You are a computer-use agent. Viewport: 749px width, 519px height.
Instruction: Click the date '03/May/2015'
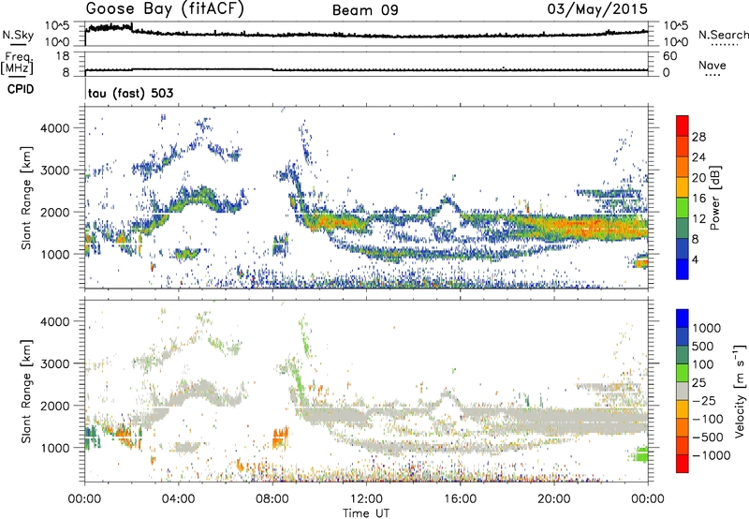597,9
